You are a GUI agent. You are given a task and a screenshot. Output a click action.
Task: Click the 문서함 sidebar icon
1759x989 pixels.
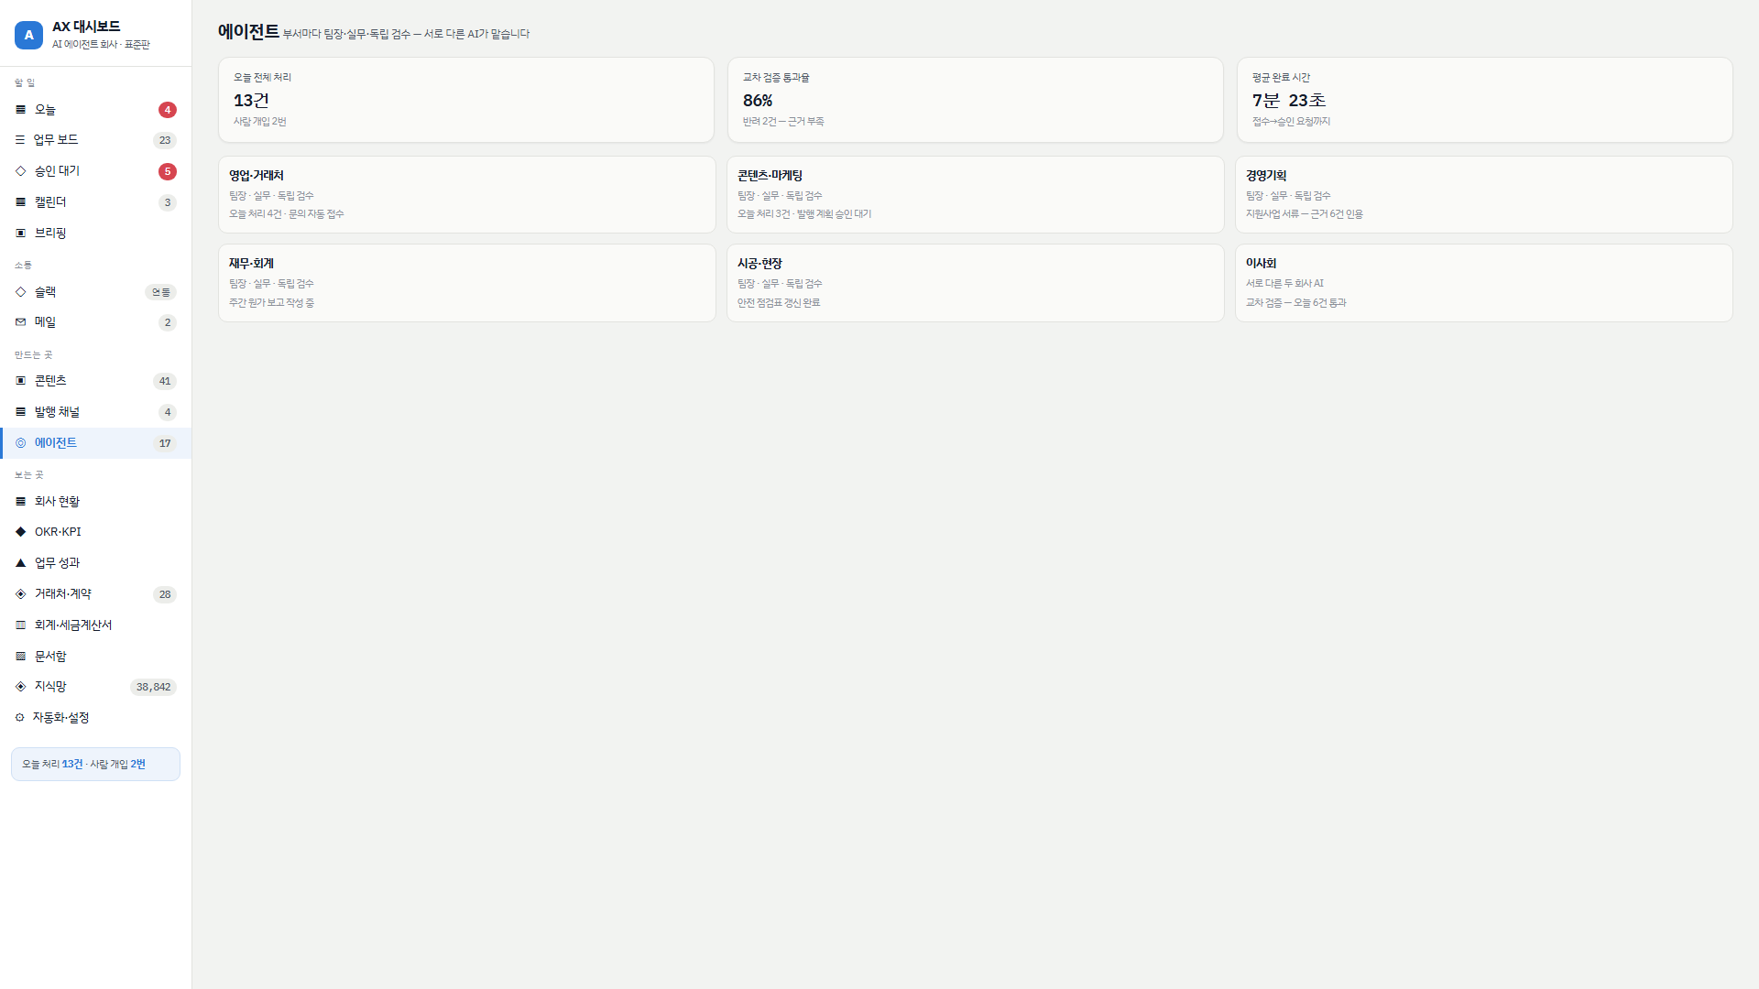point(20,657)
